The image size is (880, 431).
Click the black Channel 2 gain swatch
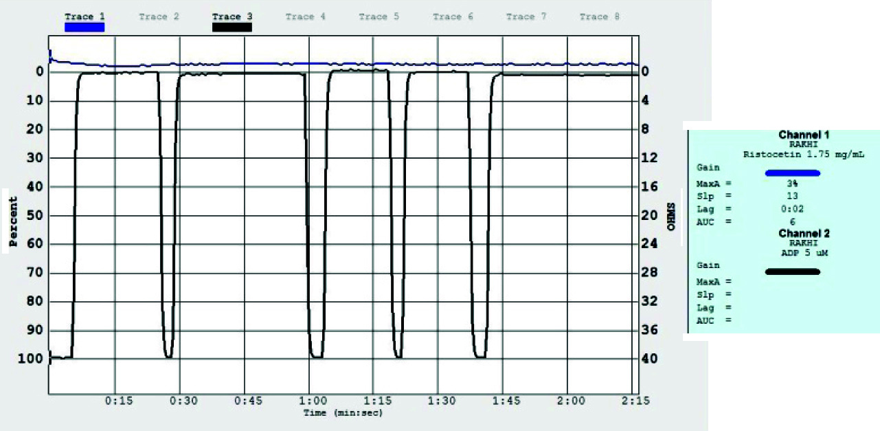point(792,272)
